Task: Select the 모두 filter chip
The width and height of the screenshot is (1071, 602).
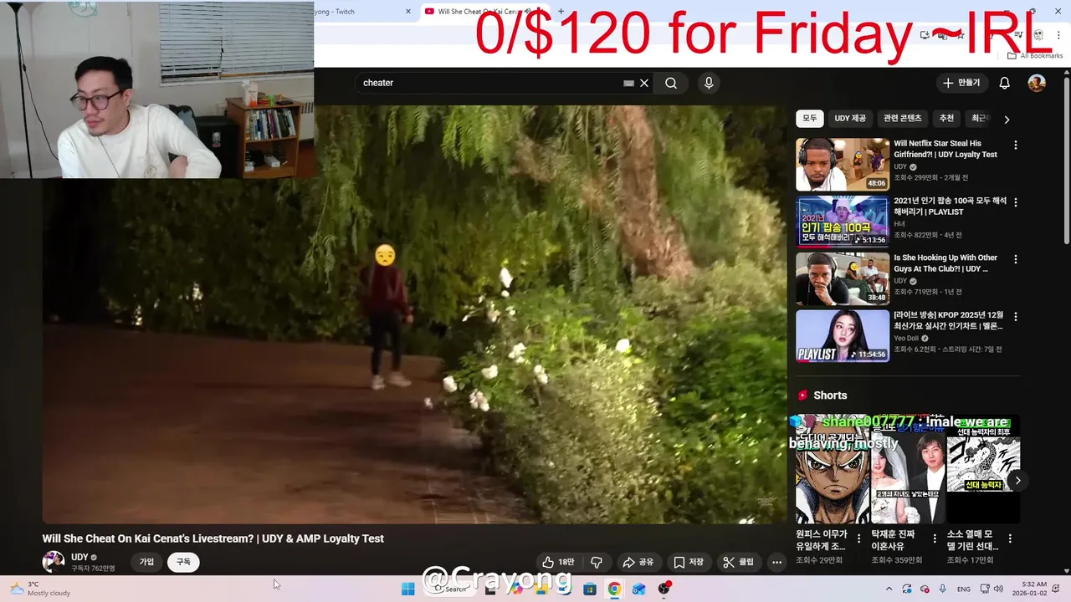Action: pyautogui.click(x=810, y=119)
